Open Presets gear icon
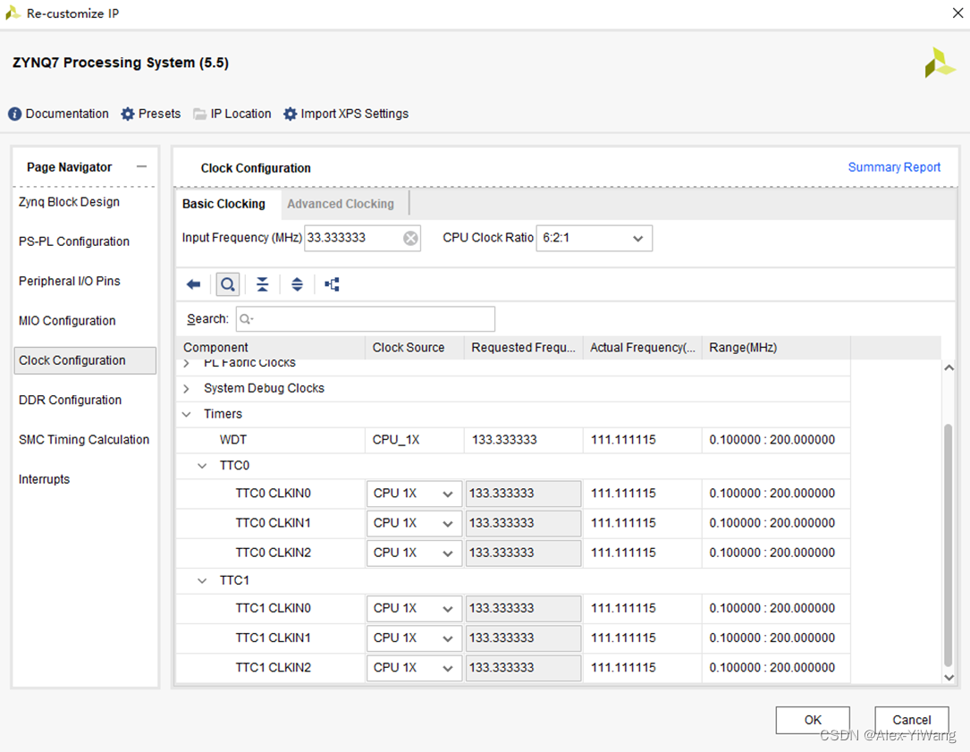The width and height of the screenshot is (970, 752). (128, 114)
